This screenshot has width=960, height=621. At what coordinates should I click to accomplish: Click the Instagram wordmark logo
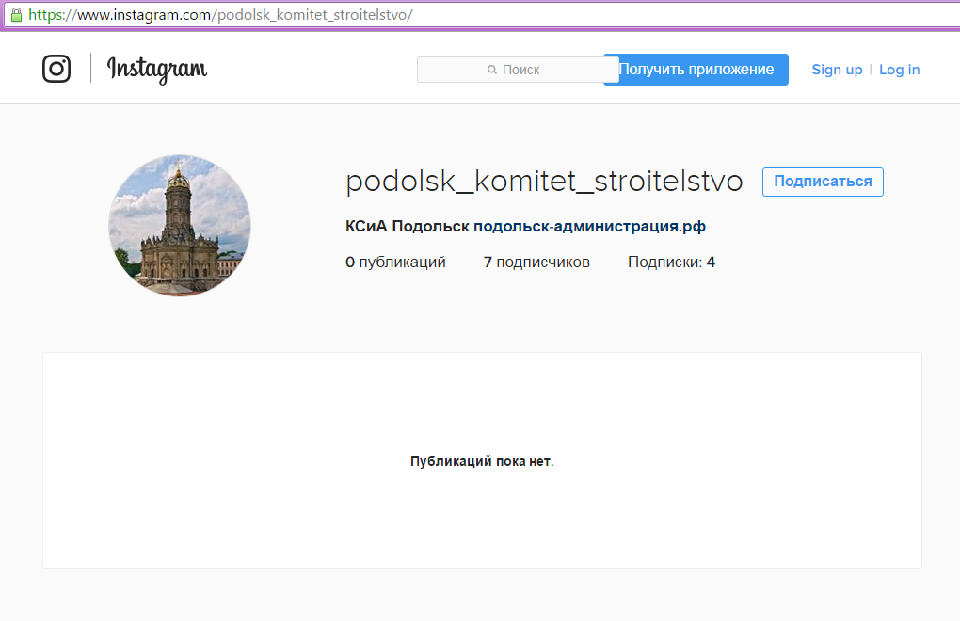(156, 69)
